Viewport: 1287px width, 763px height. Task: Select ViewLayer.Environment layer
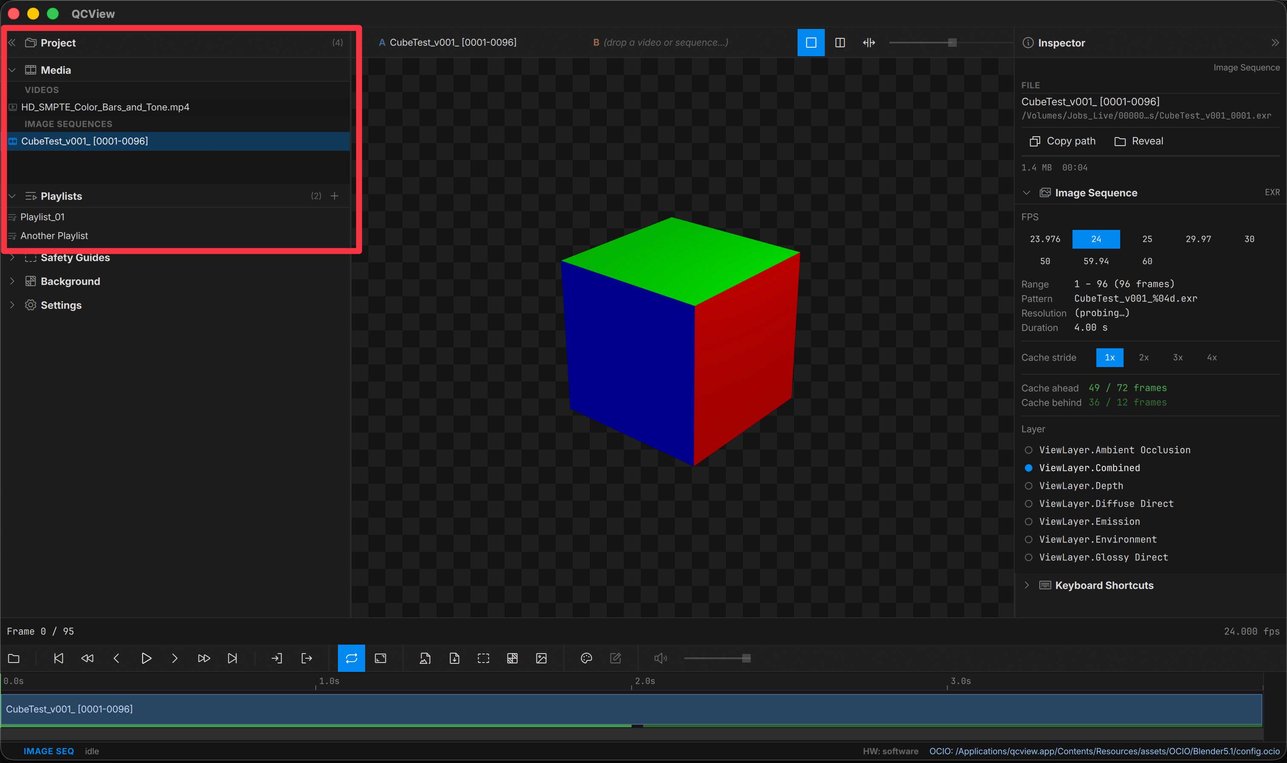pyautogui.click(x=1091, y=539)
